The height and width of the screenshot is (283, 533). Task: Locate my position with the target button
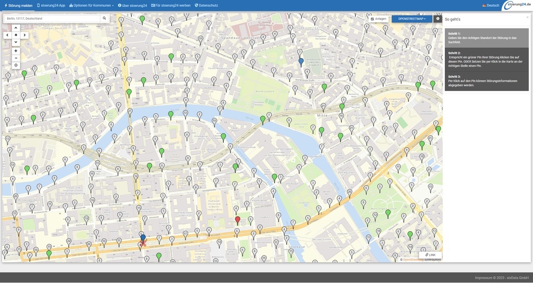(x=16, y=65)
